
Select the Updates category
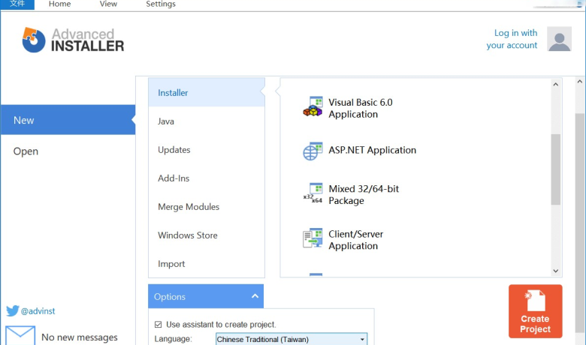tap(207, 149)
